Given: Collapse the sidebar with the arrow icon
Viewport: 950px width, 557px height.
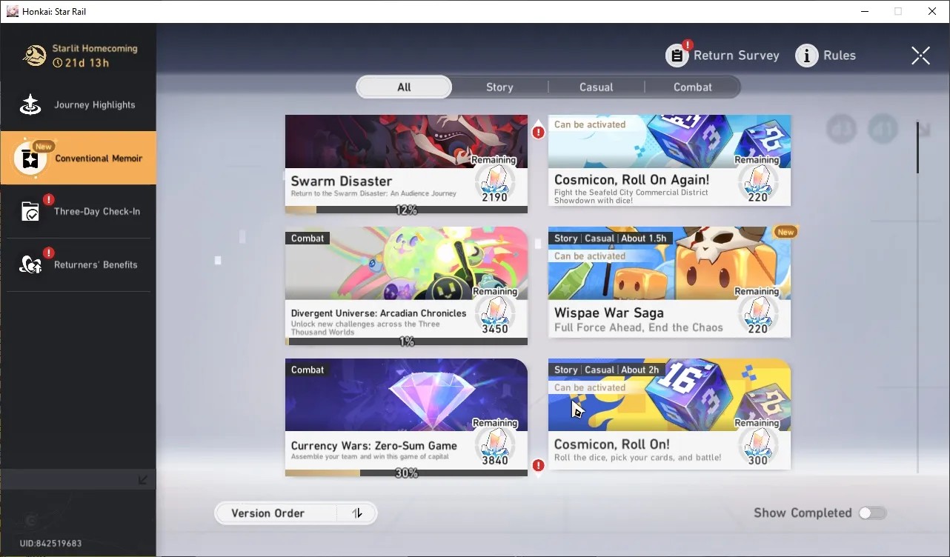Looking at the screenshot, I should (143, 480).
